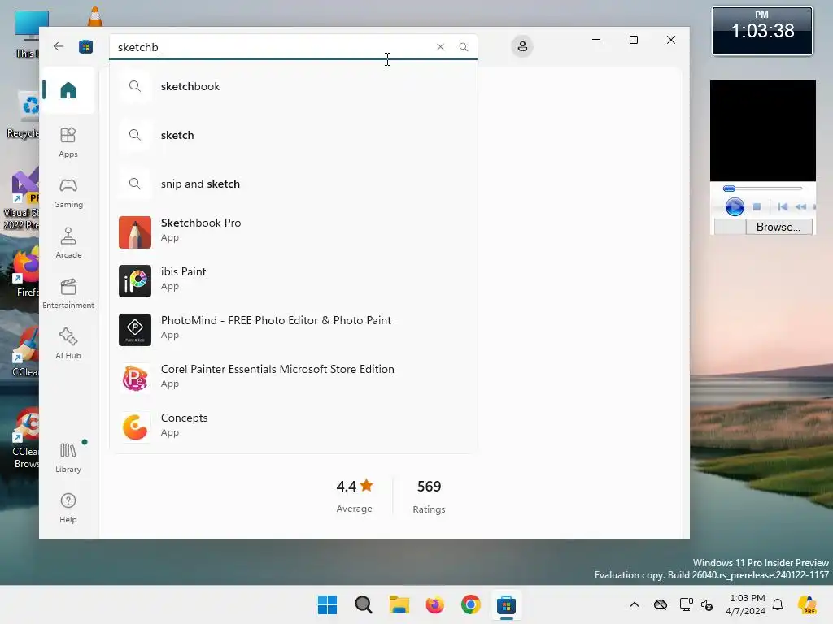Click the 4.4 Average rating
This screenshot has width=833, height=624.
pyautogui.click(x=355, y=496)
